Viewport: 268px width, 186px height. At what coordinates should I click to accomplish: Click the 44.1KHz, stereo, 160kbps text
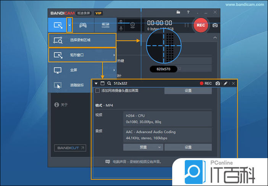(147, 138)
